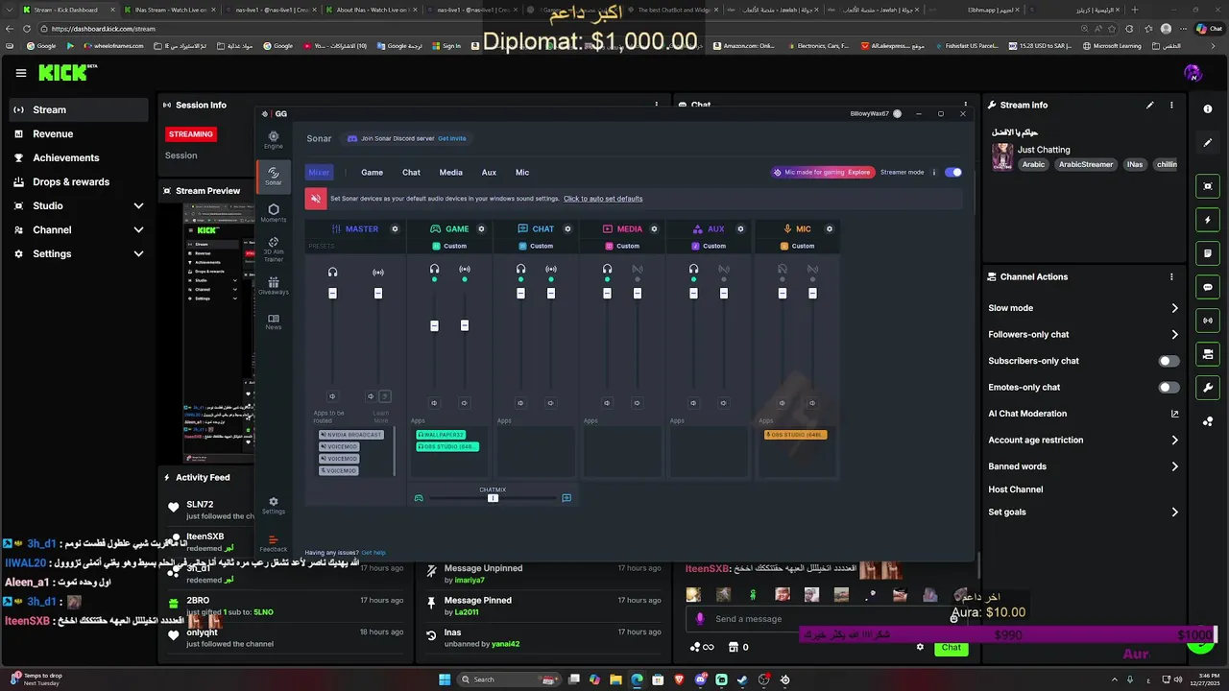Expand Channel in Kick sidebar

(x=138, y=230)
